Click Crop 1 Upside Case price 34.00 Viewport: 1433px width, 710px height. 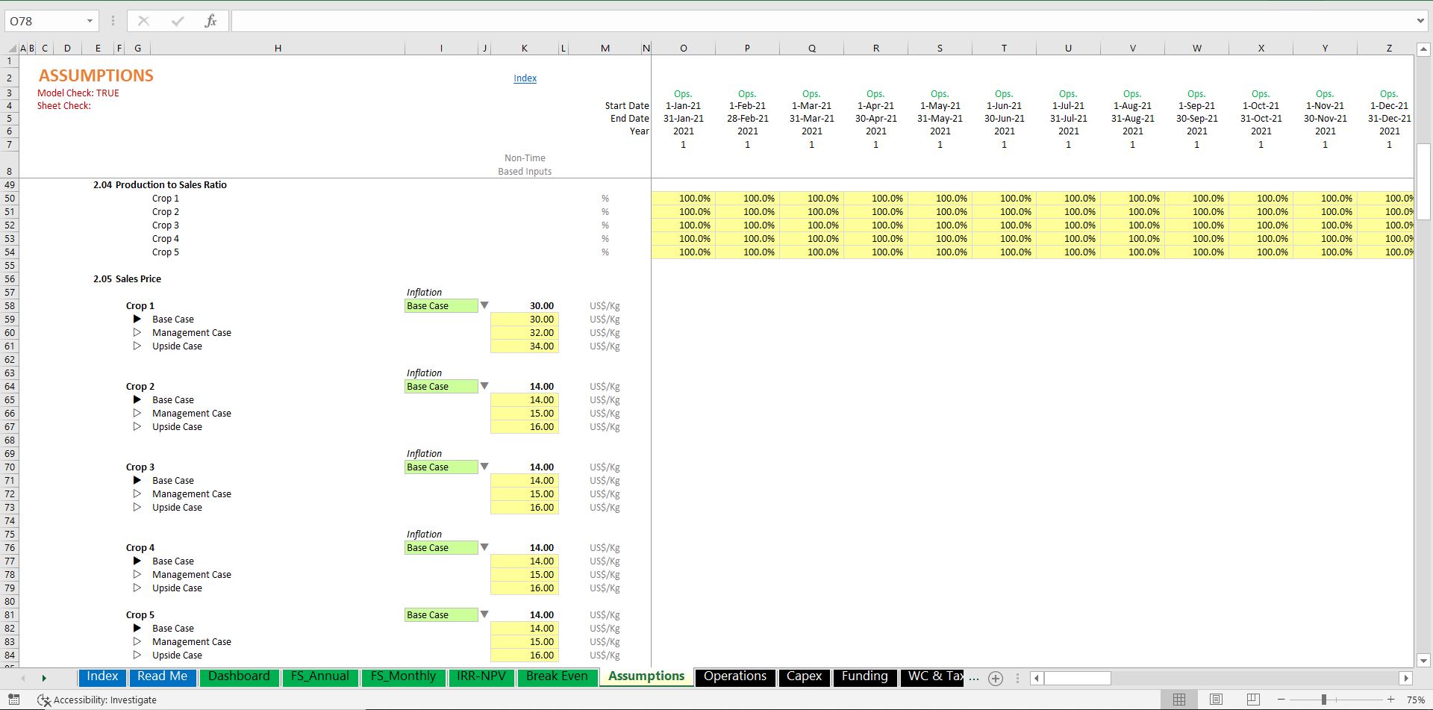coord(525,346)
